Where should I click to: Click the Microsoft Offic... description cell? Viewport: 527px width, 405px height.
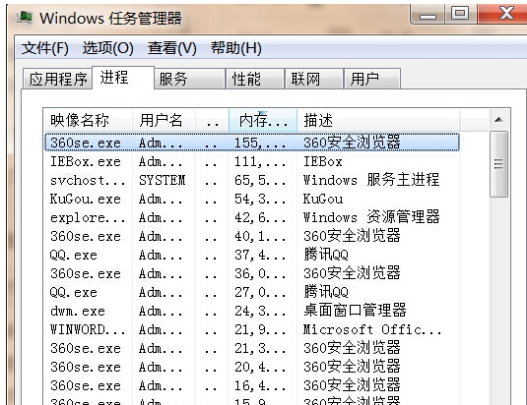[x=372, y=329]
